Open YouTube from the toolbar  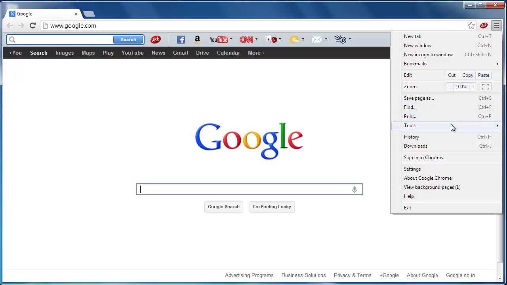point(218,39)
